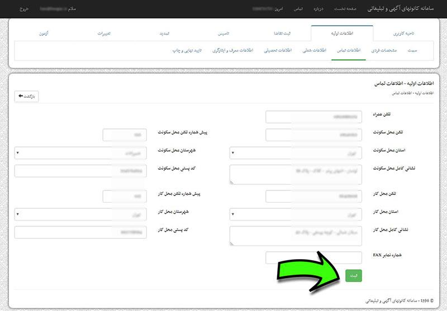The width and height of the screenshot is (447, 311).
Task: Open the تمدید tab
Action: click(x=164, y=34)
